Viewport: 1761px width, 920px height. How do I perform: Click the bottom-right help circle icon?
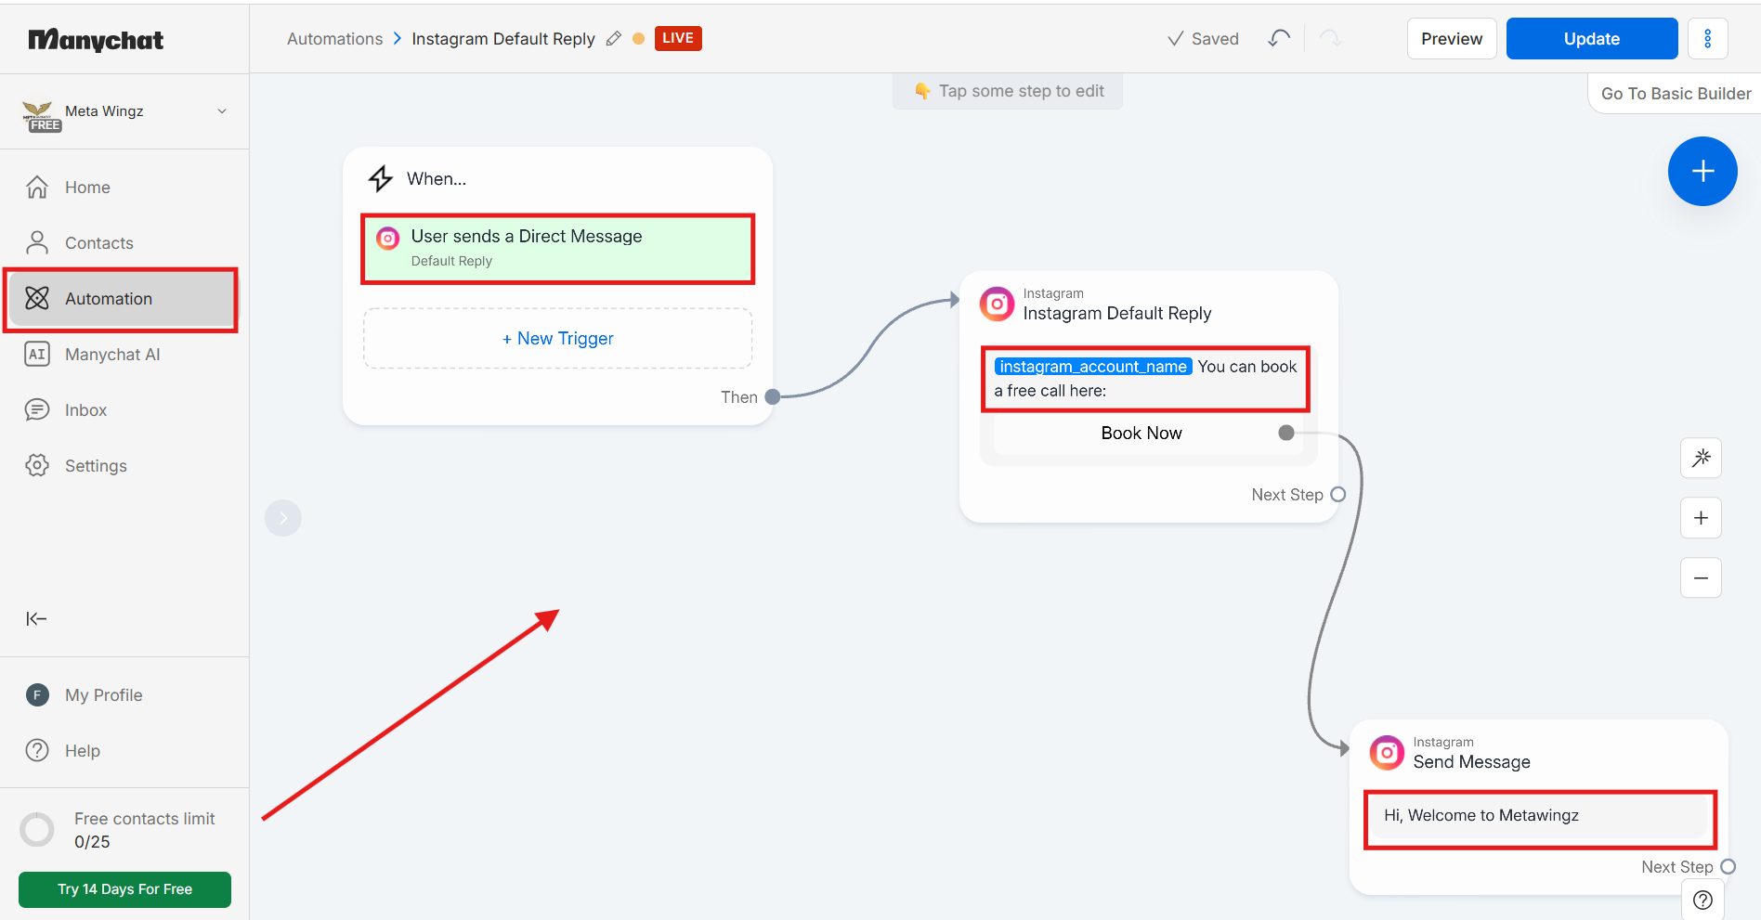pos(1702,900)
